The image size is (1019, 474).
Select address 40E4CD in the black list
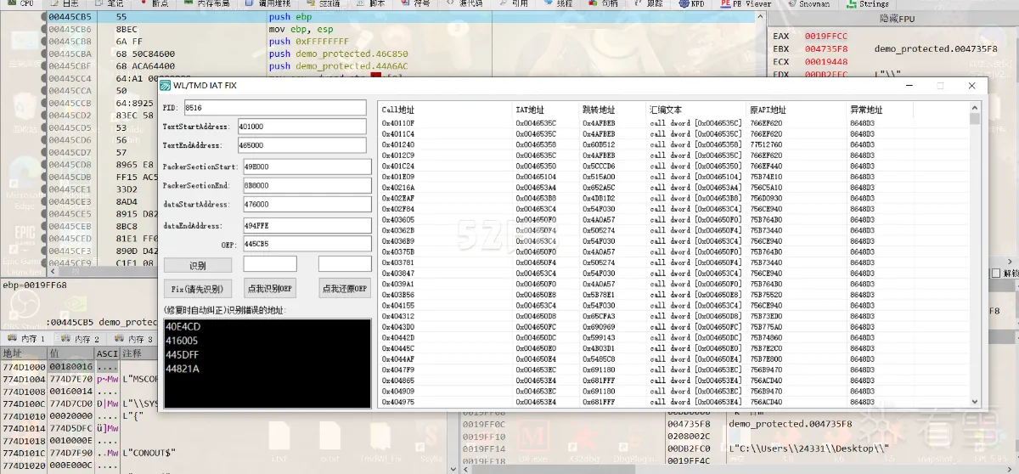point(183,327)
